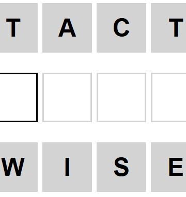Click the first T tile in top row

point(19,28)
